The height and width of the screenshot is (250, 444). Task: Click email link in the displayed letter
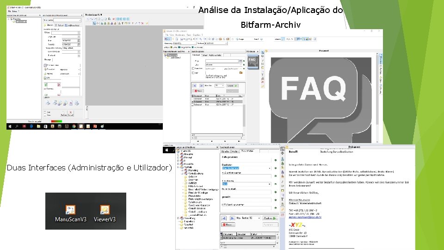click(305, 217)
